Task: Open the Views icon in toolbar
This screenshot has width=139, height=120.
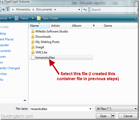Action: (17, 18)
